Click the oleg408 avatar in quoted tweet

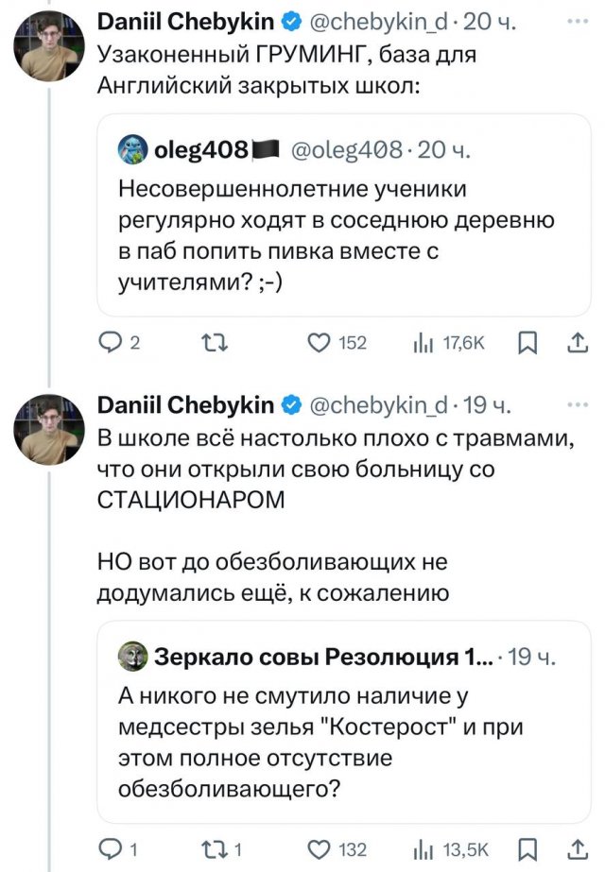[130, 148]
